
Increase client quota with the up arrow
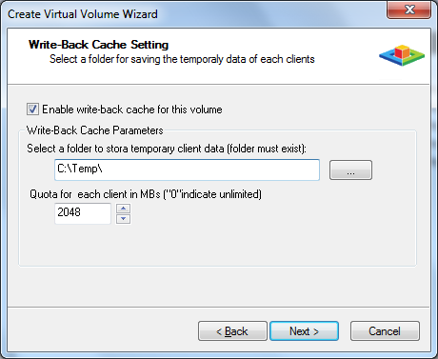(x=124, y=209)
